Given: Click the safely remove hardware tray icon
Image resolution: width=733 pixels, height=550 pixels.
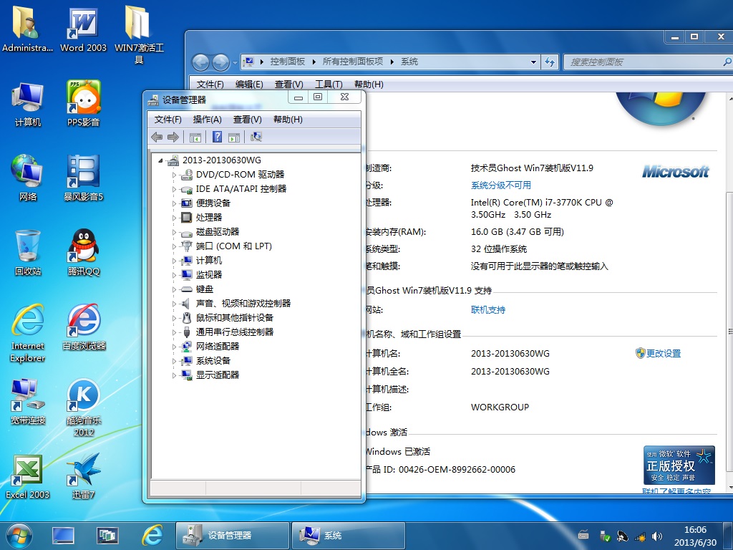Looking at the screenshot, I should coord(605,536).
